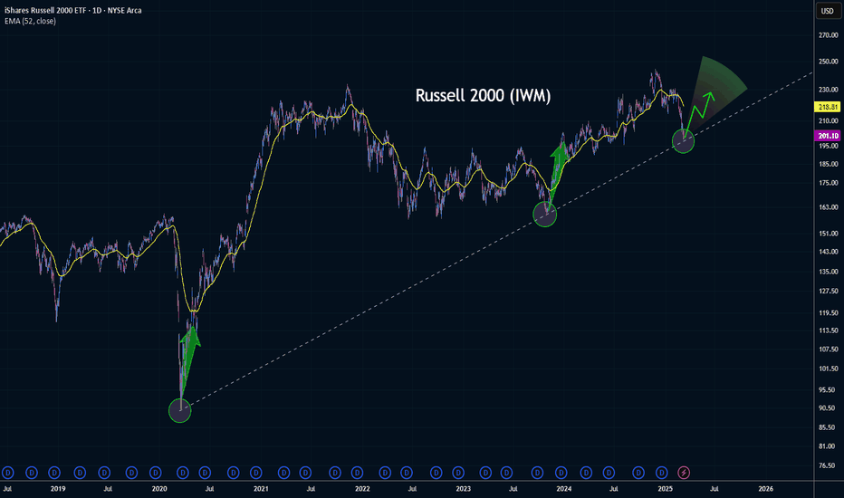Open the dividend marker just left of 2022
The height and width of the screenshot is (498, 844).
357,473
